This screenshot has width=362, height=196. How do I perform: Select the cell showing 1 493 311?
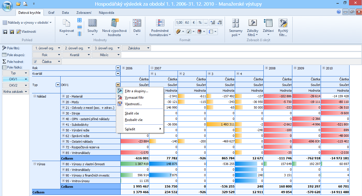coord(221,124)
